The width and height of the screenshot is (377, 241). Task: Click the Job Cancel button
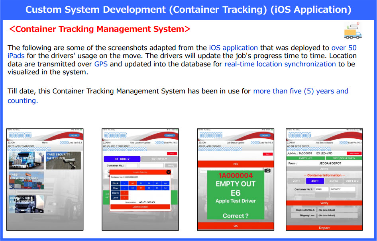[353, 153]
